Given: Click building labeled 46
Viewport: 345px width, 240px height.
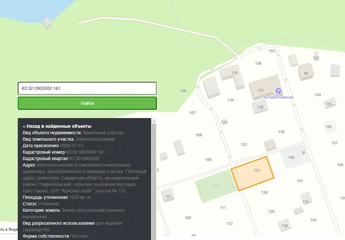Looking at the screenshot, I should click(x=306, y=72).
